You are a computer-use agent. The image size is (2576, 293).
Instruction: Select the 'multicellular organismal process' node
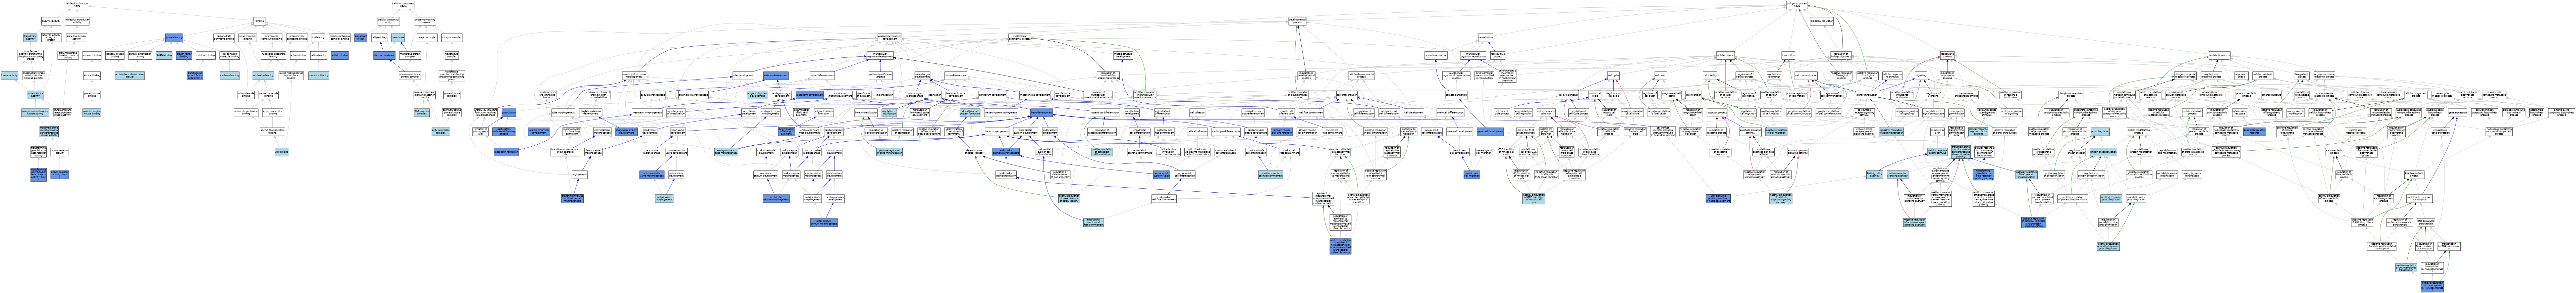tap(1020, 38)
